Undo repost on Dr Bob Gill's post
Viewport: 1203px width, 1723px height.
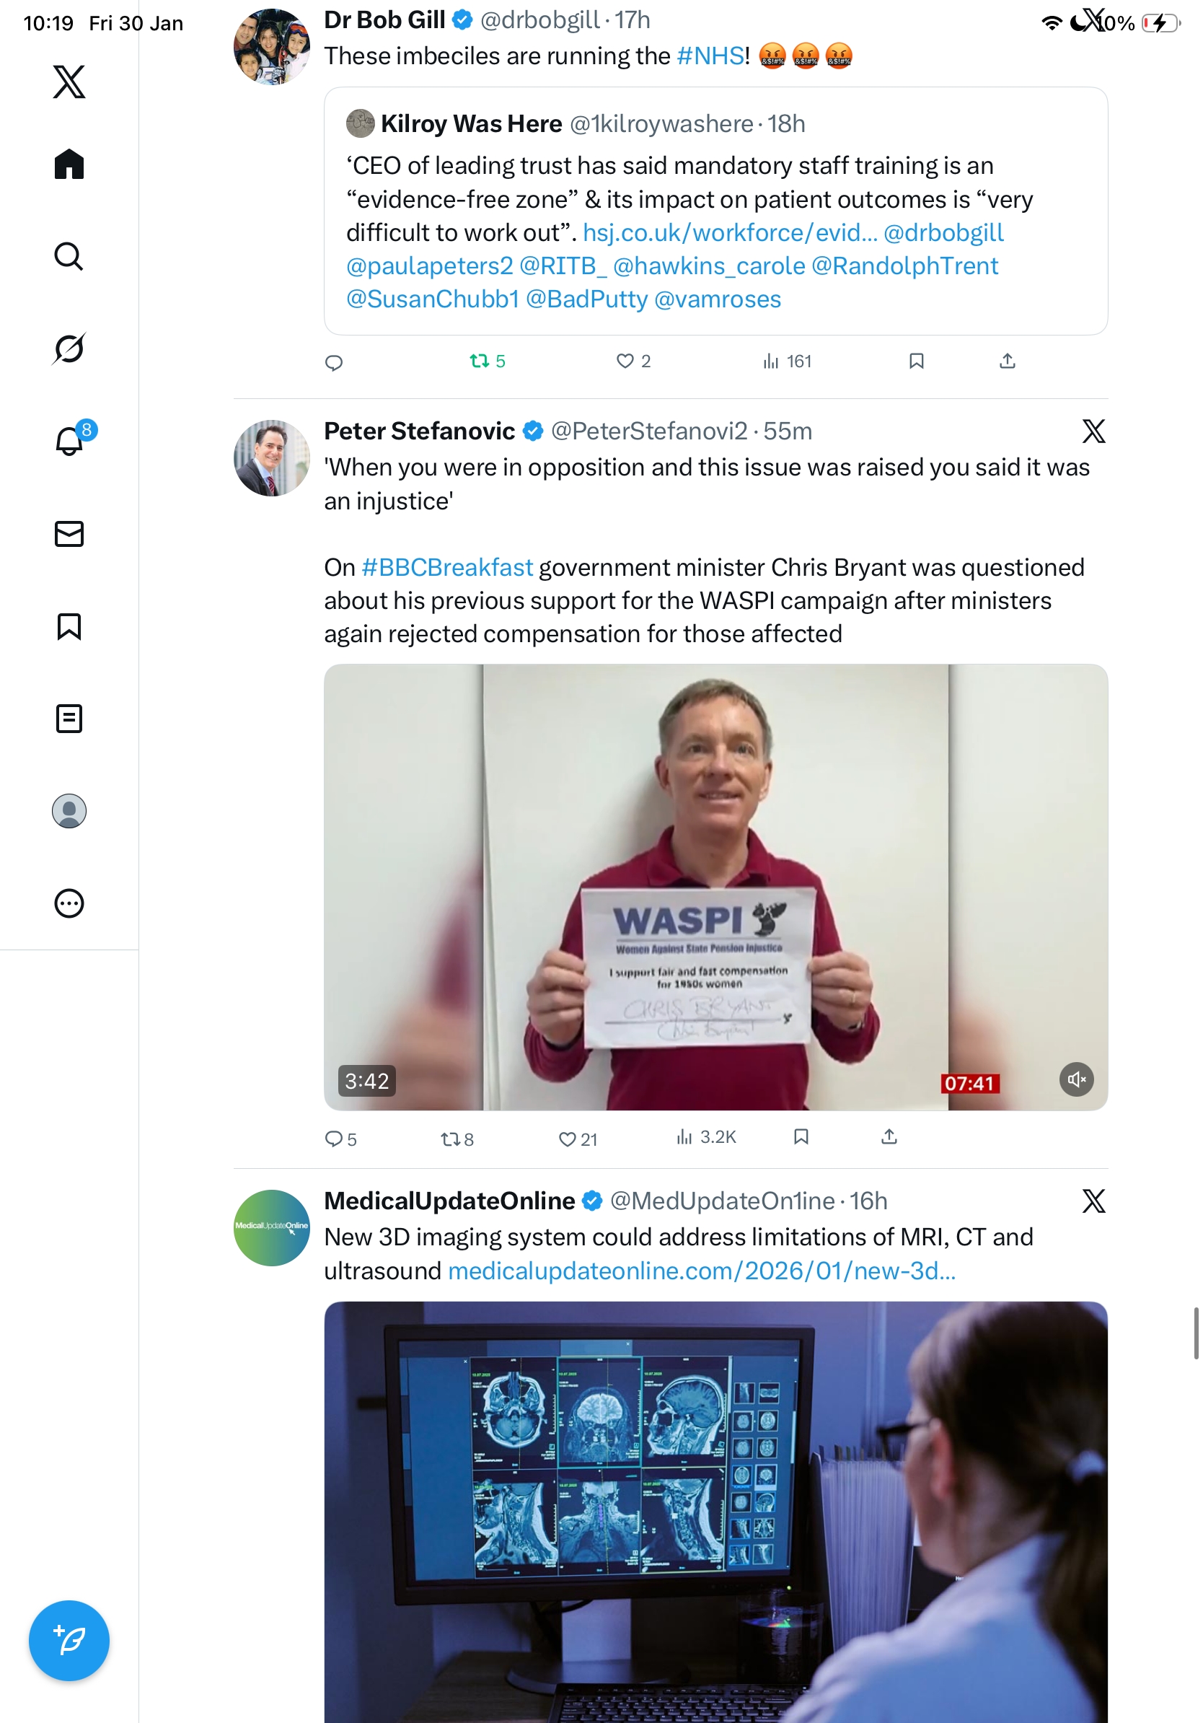click(488, 361)
